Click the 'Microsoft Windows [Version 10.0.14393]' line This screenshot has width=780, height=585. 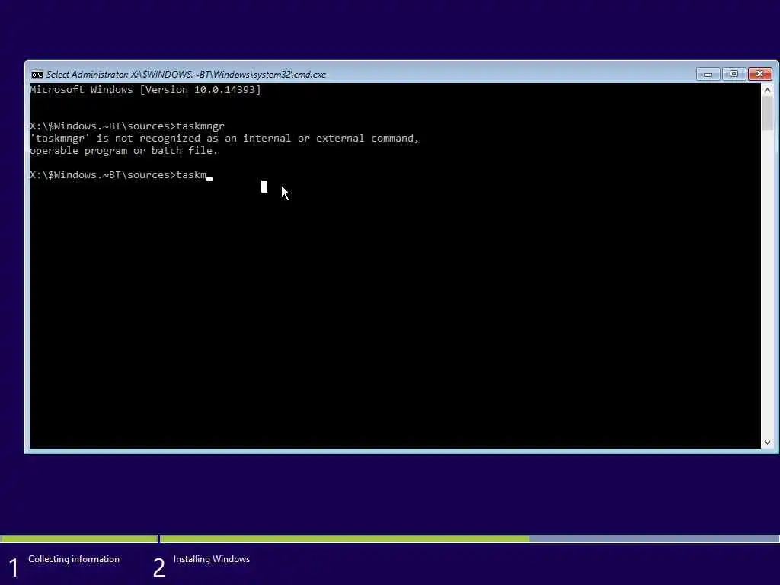tap(145, 90)
